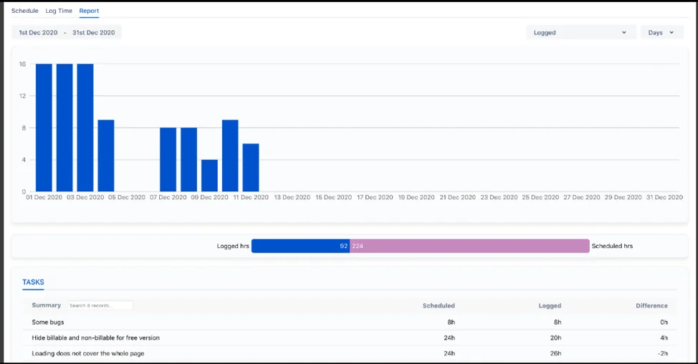
Task: Click the 'Scheduled hrs' label
Action: pyautogui.click(x=612, y=246)
